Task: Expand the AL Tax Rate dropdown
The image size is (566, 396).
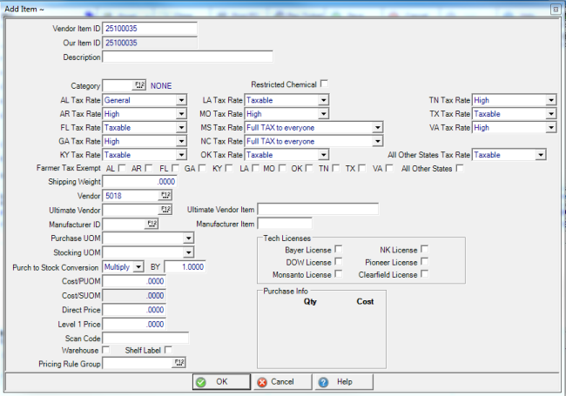Action: click(181, 100)
